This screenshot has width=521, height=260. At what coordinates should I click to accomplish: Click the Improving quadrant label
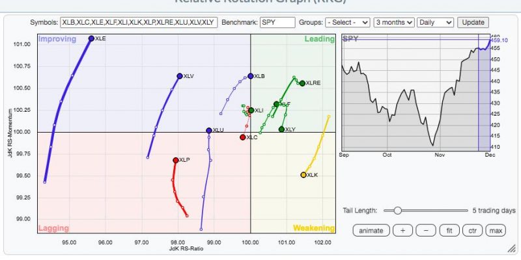pyautogui.click(x=57, y=39)
